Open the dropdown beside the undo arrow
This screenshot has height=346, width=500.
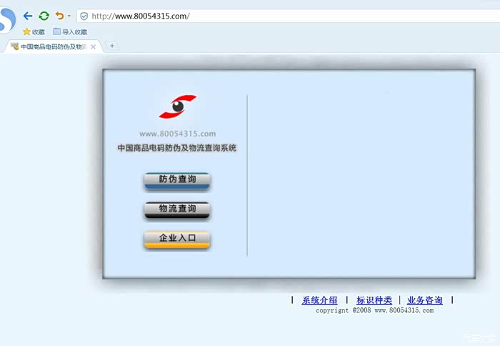tap(69, 16)
